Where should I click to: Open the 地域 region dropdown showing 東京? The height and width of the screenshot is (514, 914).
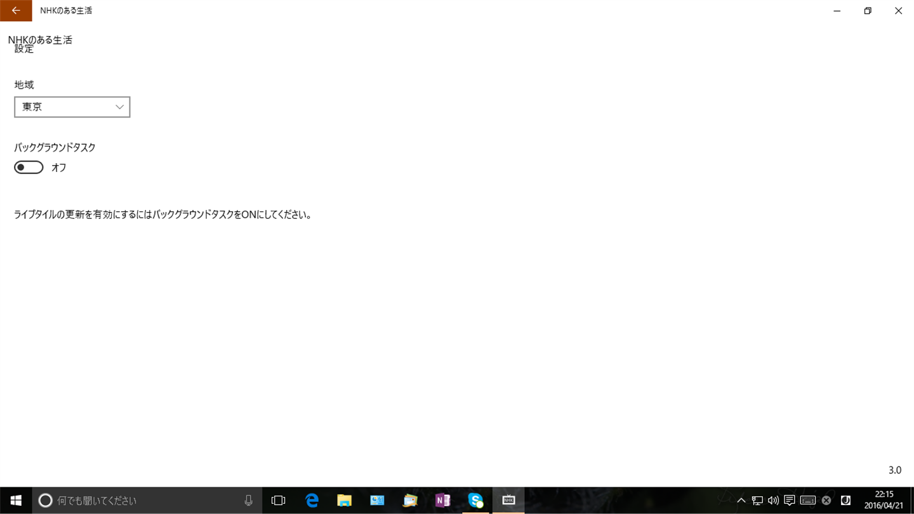pos(72,107)
